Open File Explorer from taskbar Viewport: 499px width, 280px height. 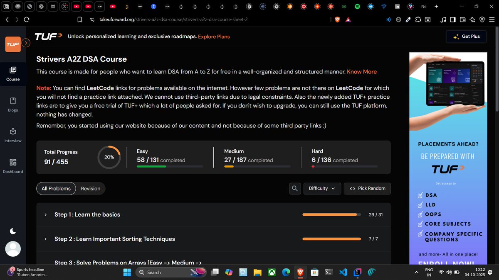coord(257,272)
